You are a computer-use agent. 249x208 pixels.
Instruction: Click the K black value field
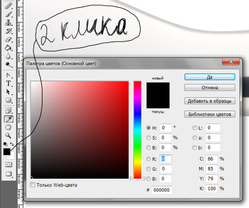coord(212,189)
